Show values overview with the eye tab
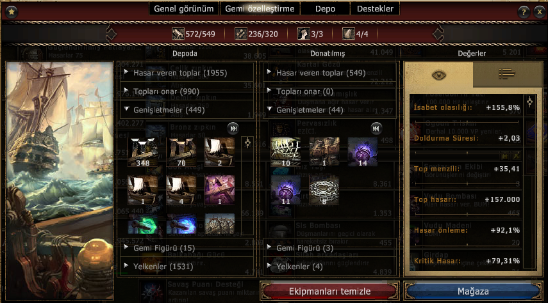This screenshot has width=548, height=303. [438, 75]
